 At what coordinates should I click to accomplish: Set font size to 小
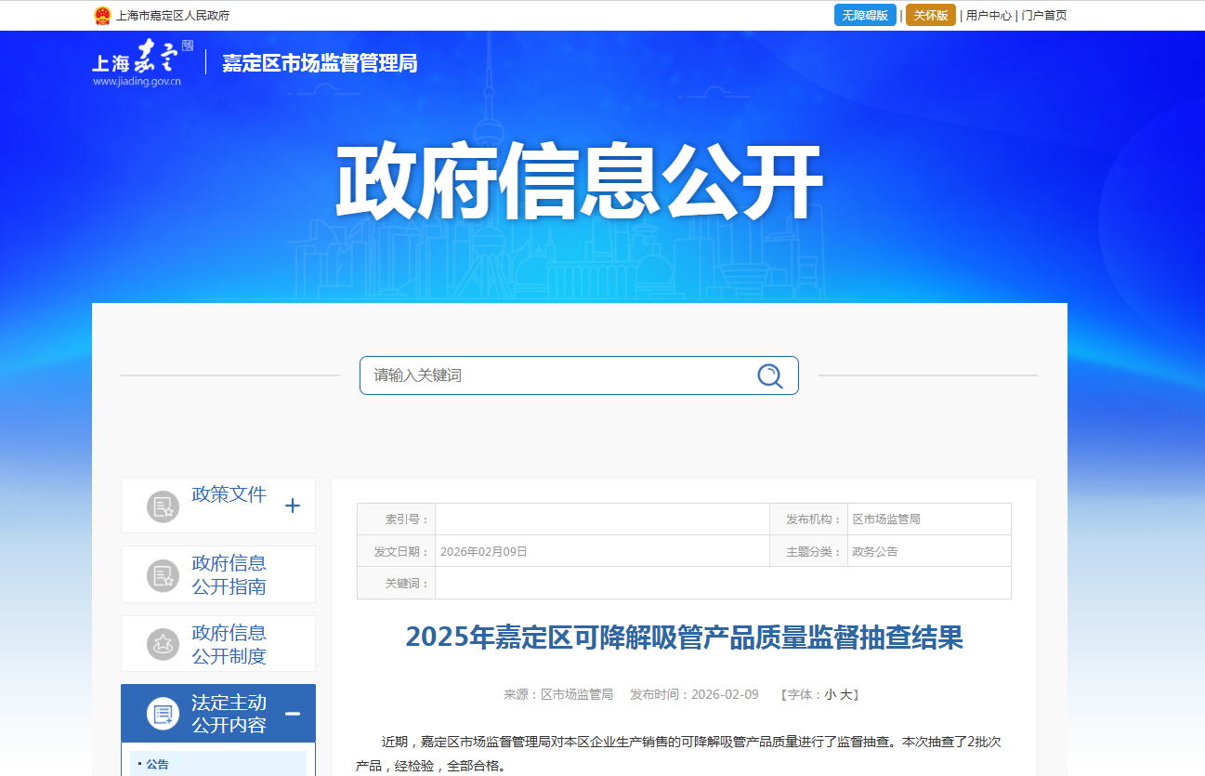tap(830, 694)
